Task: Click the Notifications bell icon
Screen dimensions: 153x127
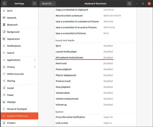Action: click(x=4, y=46)
